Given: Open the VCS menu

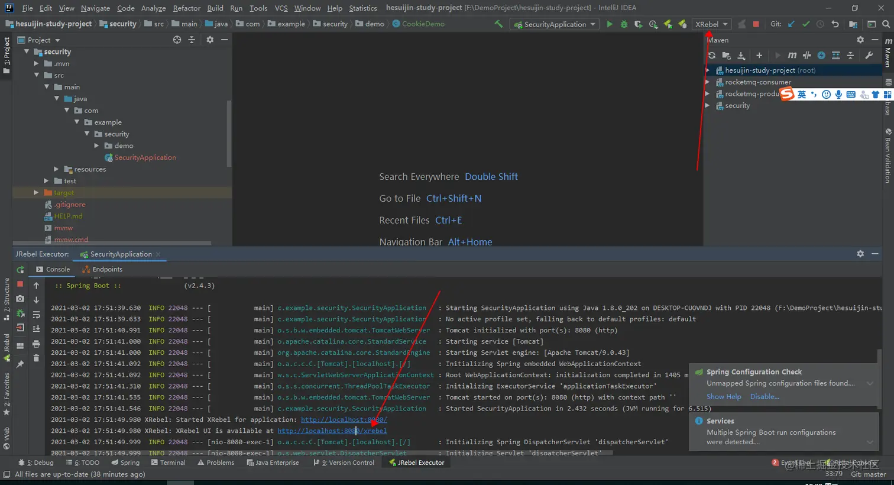Looking at the screenshot, I should (281, 8).
